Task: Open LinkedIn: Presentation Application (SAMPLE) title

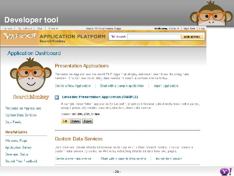Action: (100, 97)
